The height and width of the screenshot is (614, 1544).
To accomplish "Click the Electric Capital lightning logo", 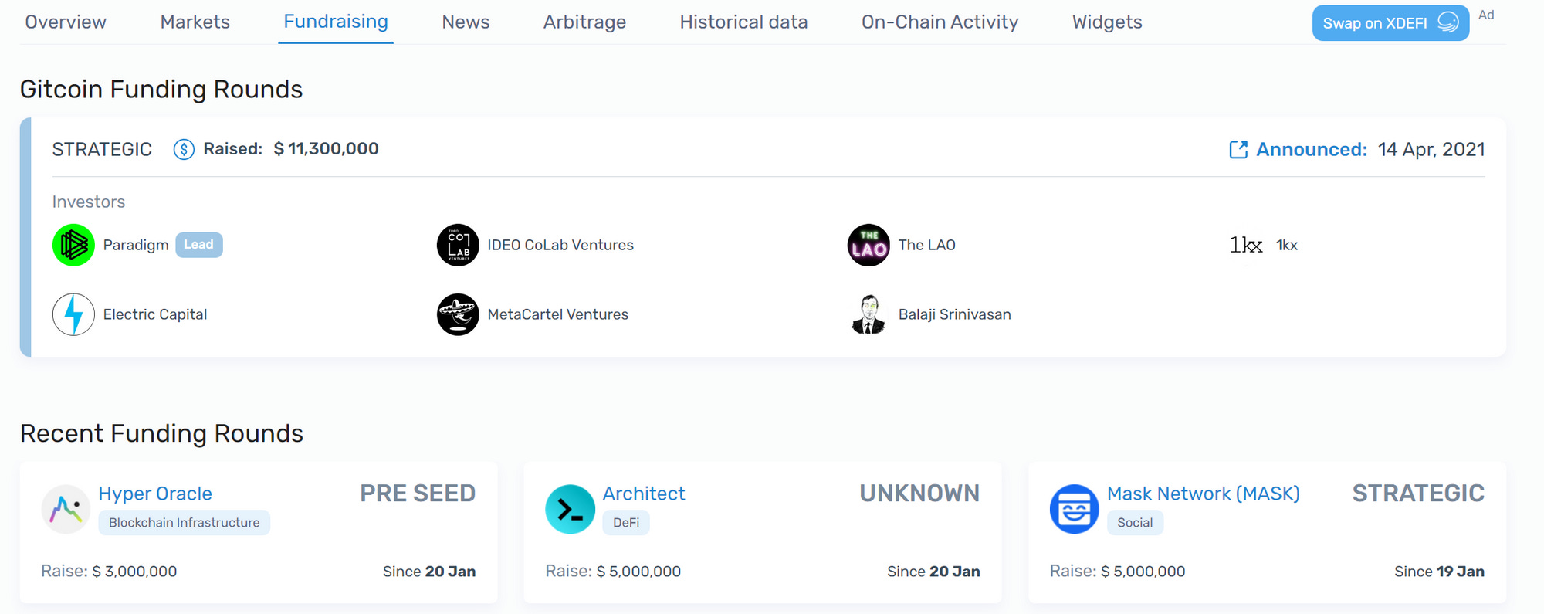I will [73, 314].
